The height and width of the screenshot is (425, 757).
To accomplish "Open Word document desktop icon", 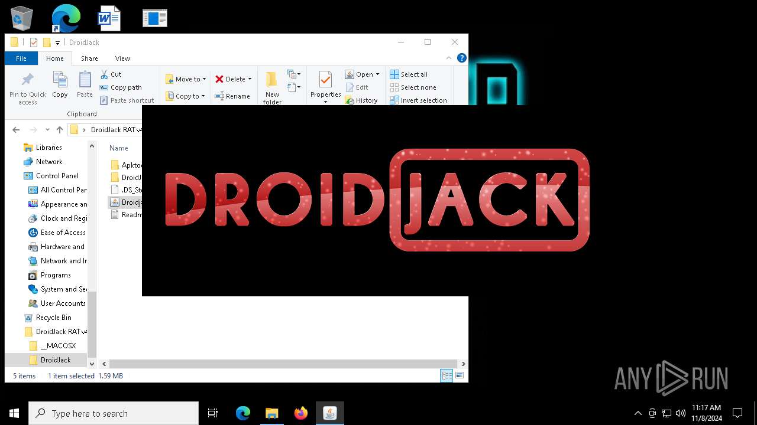I will point(109,18).
